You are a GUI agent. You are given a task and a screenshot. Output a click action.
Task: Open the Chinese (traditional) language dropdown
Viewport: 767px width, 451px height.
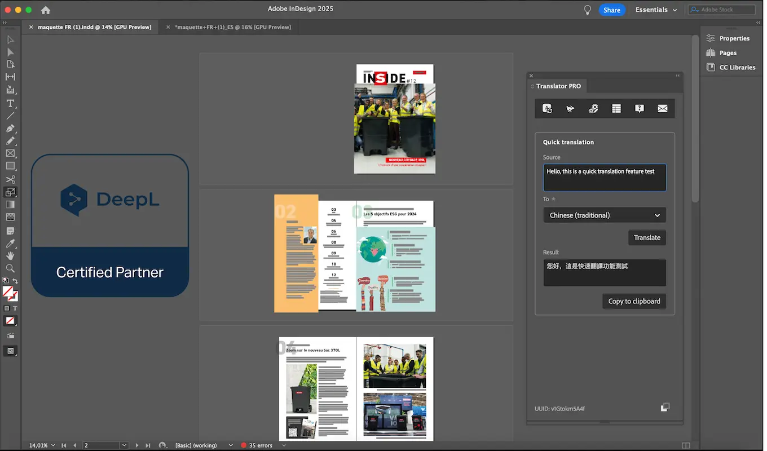604,215
